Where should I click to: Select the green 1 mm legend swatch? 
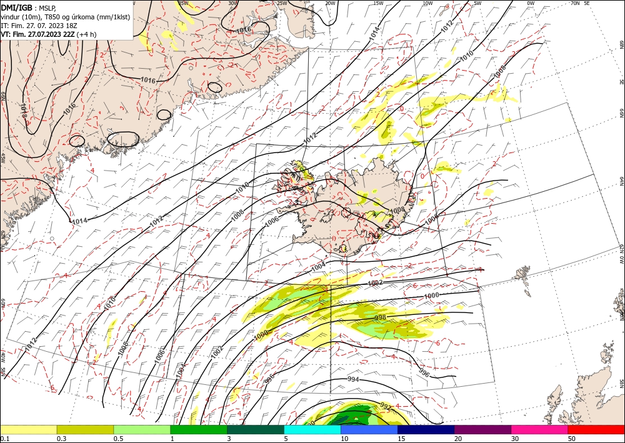pos(199,430)
